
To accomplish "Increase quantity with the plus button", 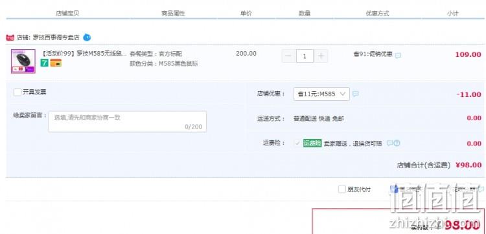I will [321, 56].
